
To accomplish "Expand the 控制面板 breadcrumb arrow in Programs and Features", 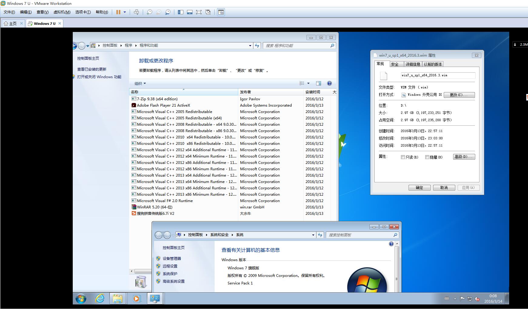I will [x=121, y=45].
